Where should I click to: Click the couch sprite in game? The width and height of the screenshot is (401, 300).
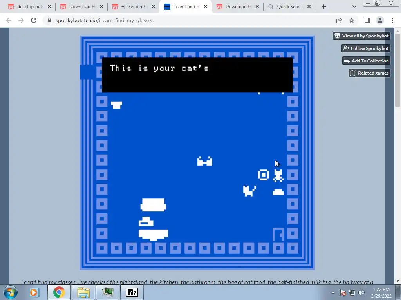[153, 205]
